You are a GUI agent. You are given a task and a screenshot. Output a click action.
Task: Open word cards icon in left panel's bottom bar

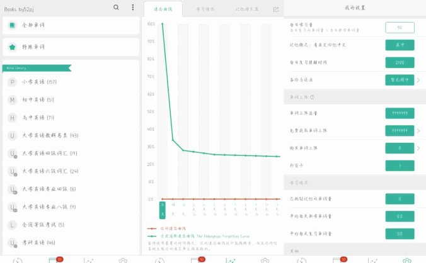point(54,260)
